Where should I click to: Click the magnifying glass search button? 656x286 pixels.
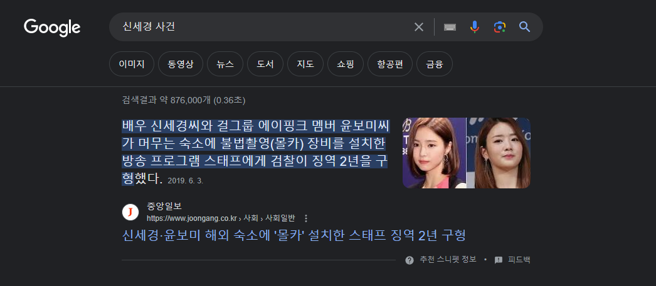coord(525,27)
